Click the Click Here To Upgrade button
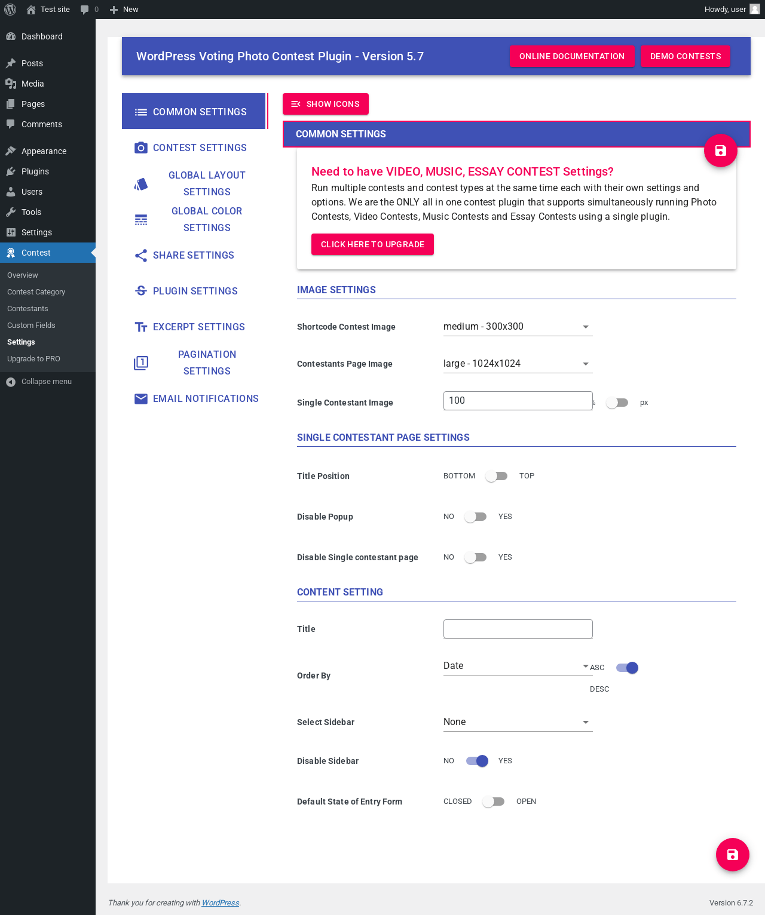Image resolution: width=765 pixels, height=915 pixels. [x=372, y=244]
